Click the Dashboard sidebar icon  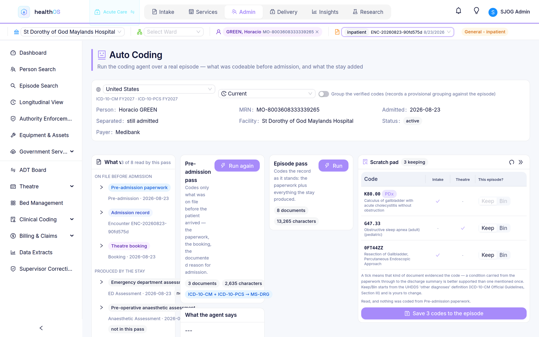[x=13, y=53]
